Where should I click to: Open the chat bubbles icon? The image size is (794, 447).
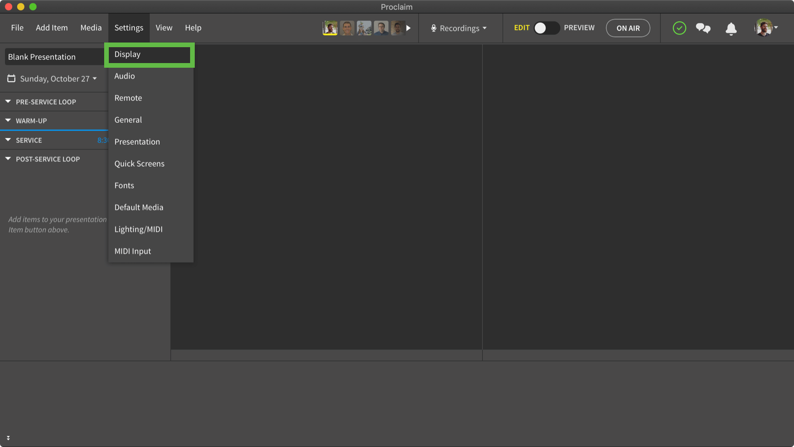[703, 28]
